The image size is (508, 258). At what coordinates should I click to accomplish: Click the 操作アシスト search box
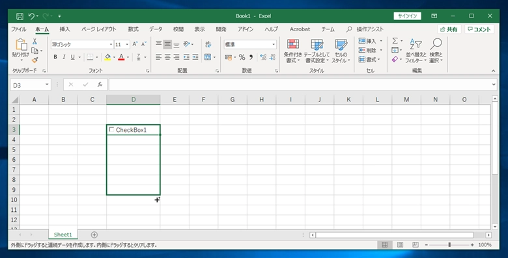[370, 29]
